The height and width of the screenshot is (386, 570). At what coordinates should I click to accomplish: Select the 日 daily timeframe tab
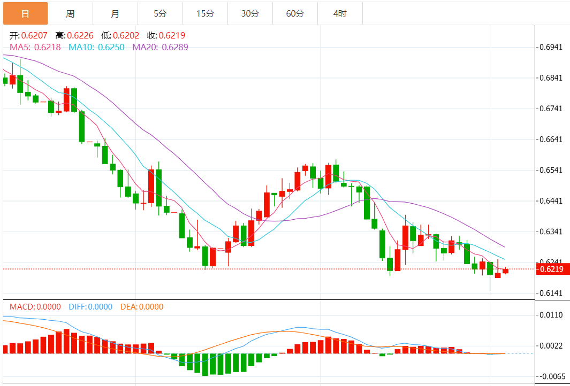point(26,13)
